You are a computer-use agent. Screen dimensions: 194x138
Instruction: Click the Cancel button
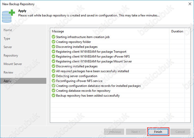point(180,132)
